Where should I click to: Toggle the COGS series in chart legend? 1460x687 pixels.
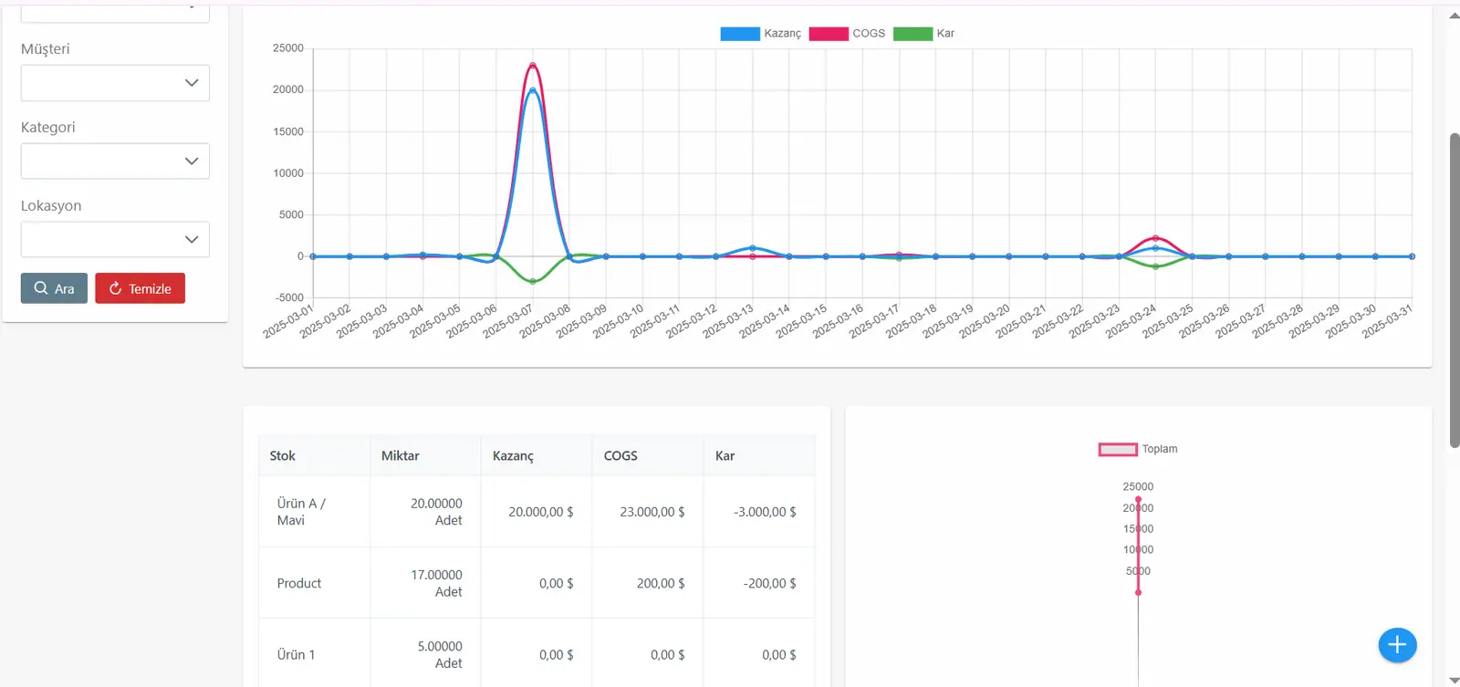[847, 34]
